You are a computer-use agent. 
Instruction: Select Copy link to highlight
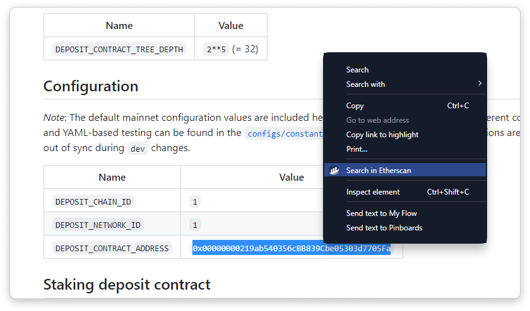coord(382,135)
